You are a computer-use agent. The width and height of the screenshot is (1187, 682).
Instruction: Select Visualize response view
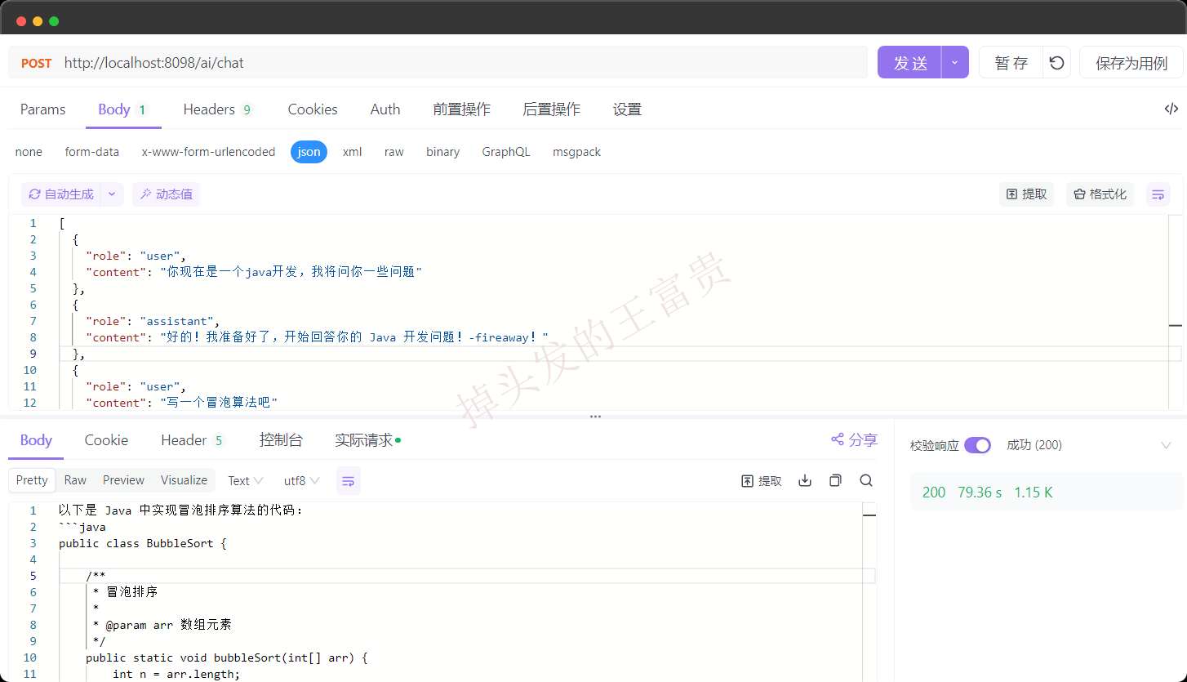184,480
